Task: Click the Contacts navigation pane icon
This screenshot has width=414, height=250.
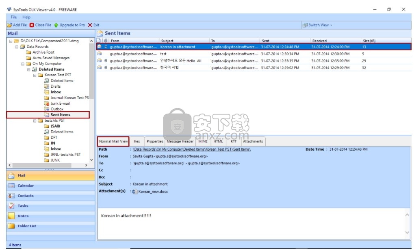Action: pyautogui.click(x=11, y=196)
